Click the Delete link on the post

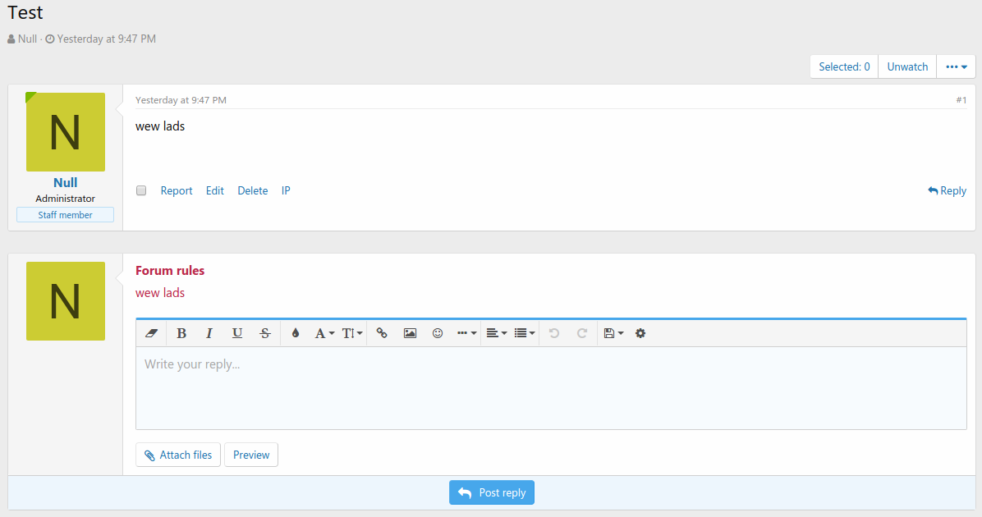click(x=252, y=191)
